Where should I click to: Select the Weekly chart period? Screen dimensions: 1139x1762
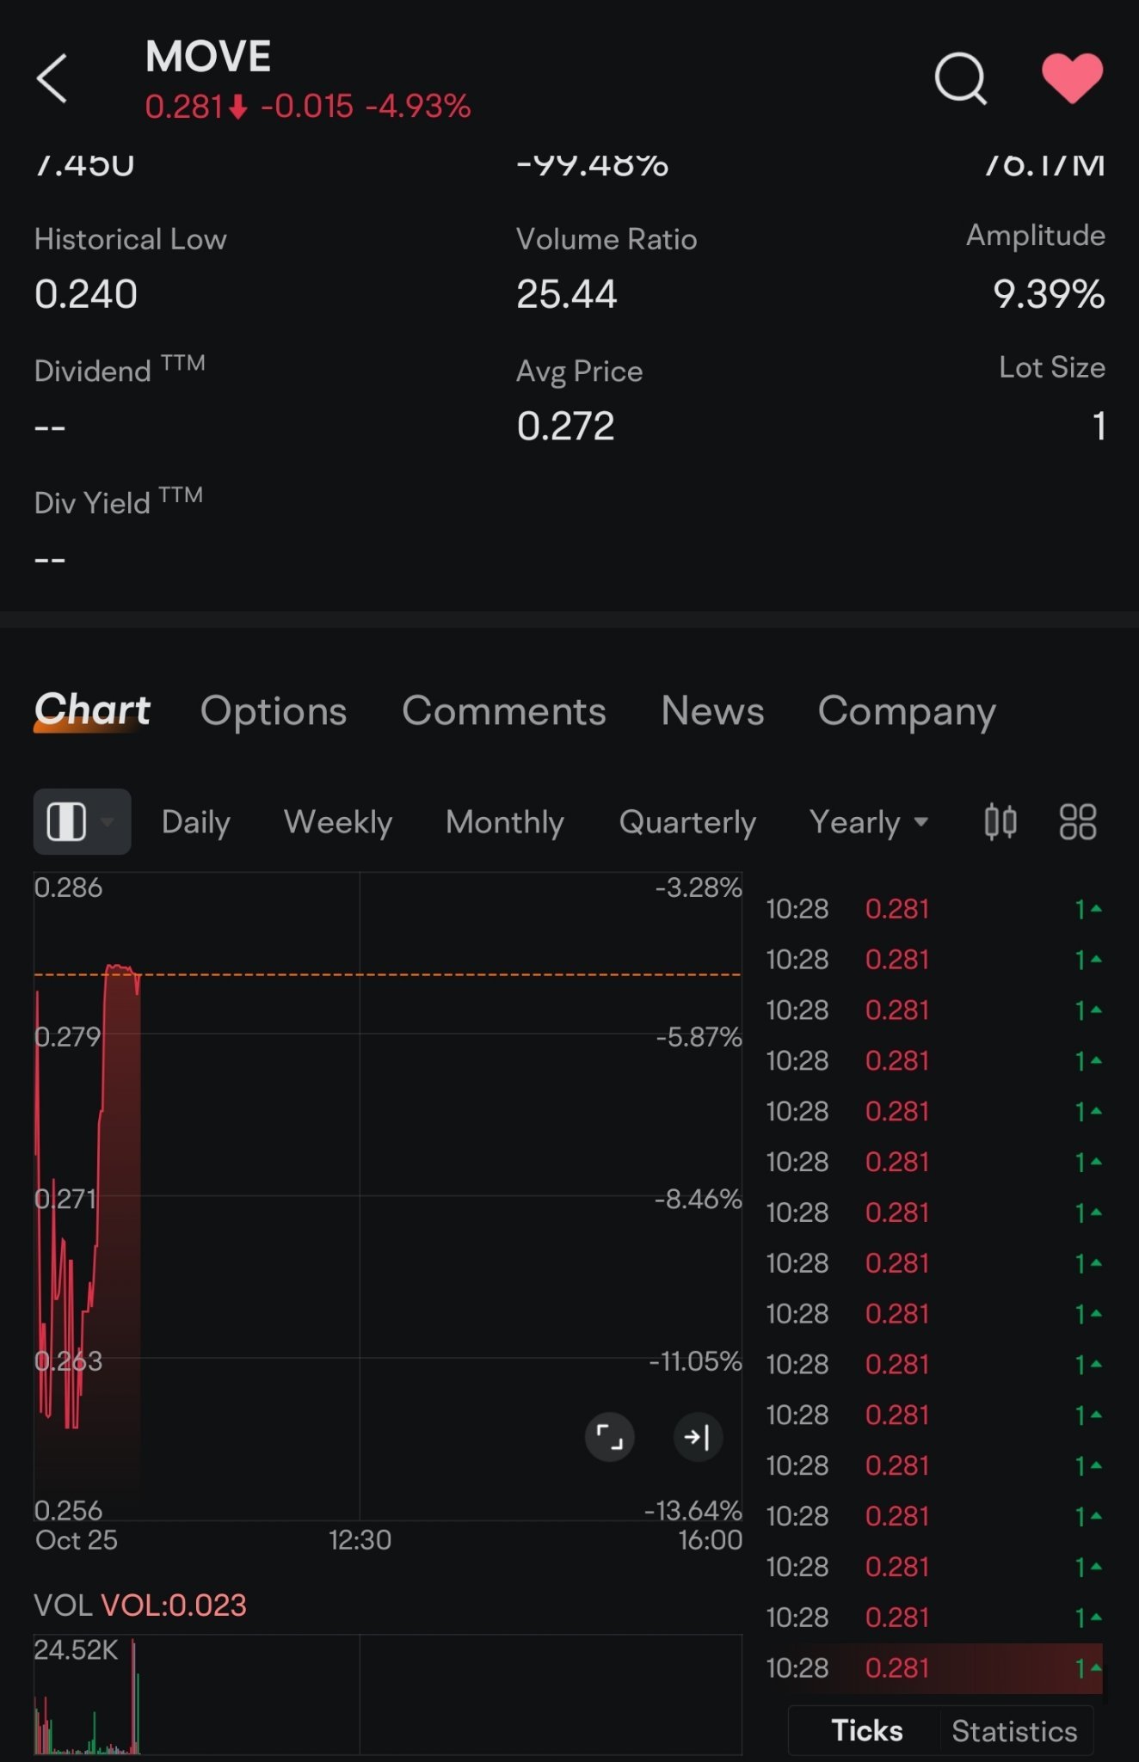point(338,822)
